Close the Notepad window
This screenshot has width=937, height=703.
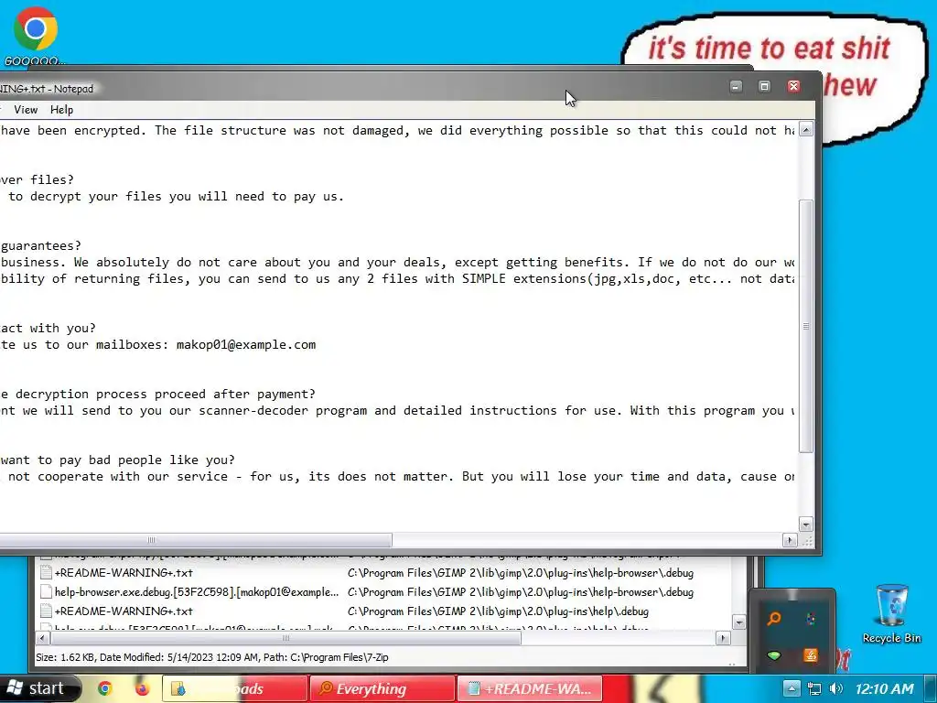click(x=793, y=87)
